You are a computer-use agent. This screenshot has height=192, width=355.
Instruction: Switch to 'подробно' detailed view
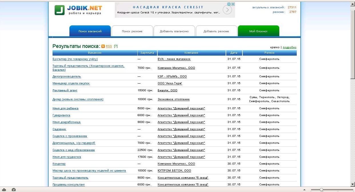(x=289, y=47)
